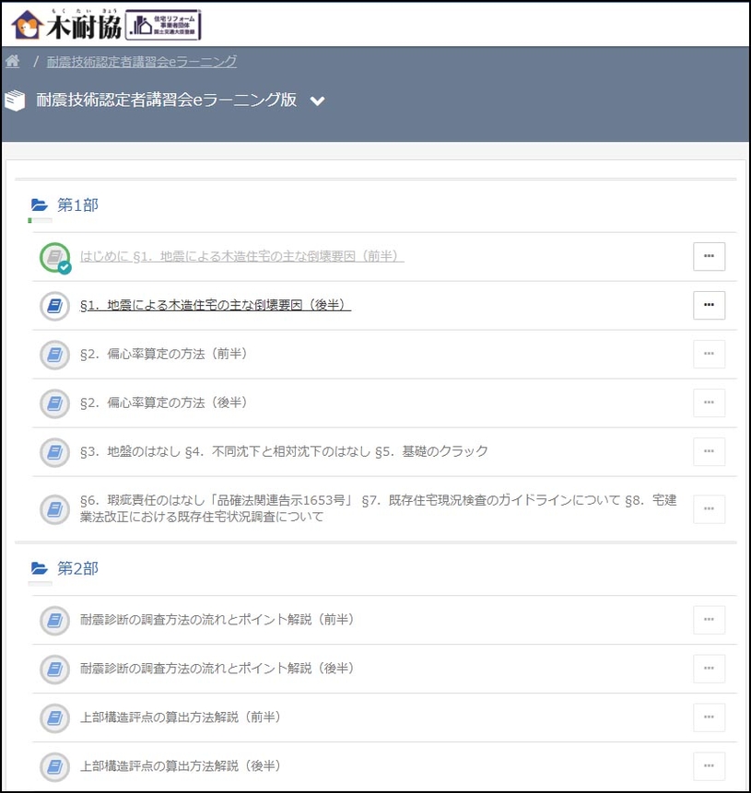
Task: Click book icon for 耐震診断の調査方法（前半）
Action: point(55,620)
